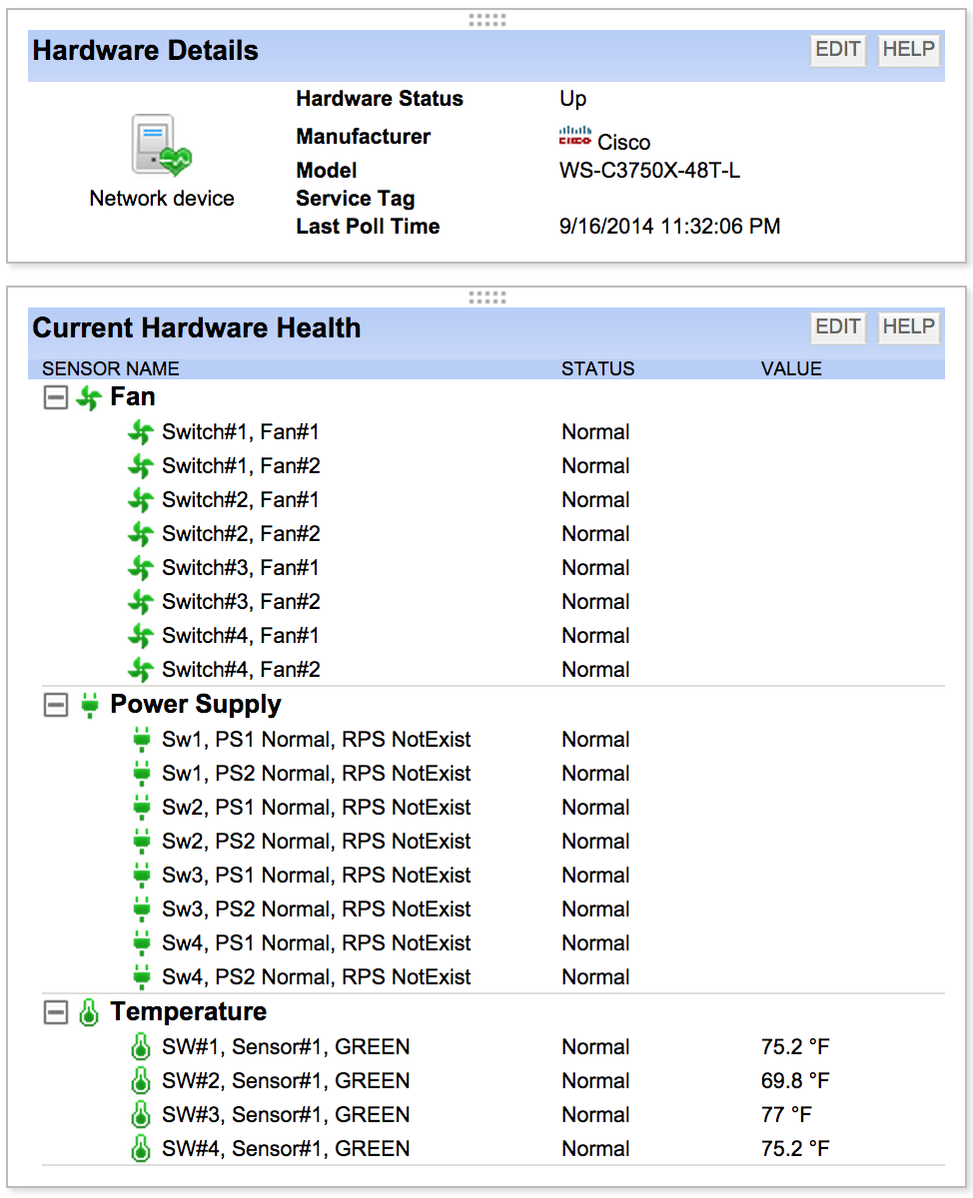This screenshot has width=973, height=1198.
Task: Click the fan icon beside Switch#3, Fan#2
Action: 141,601
